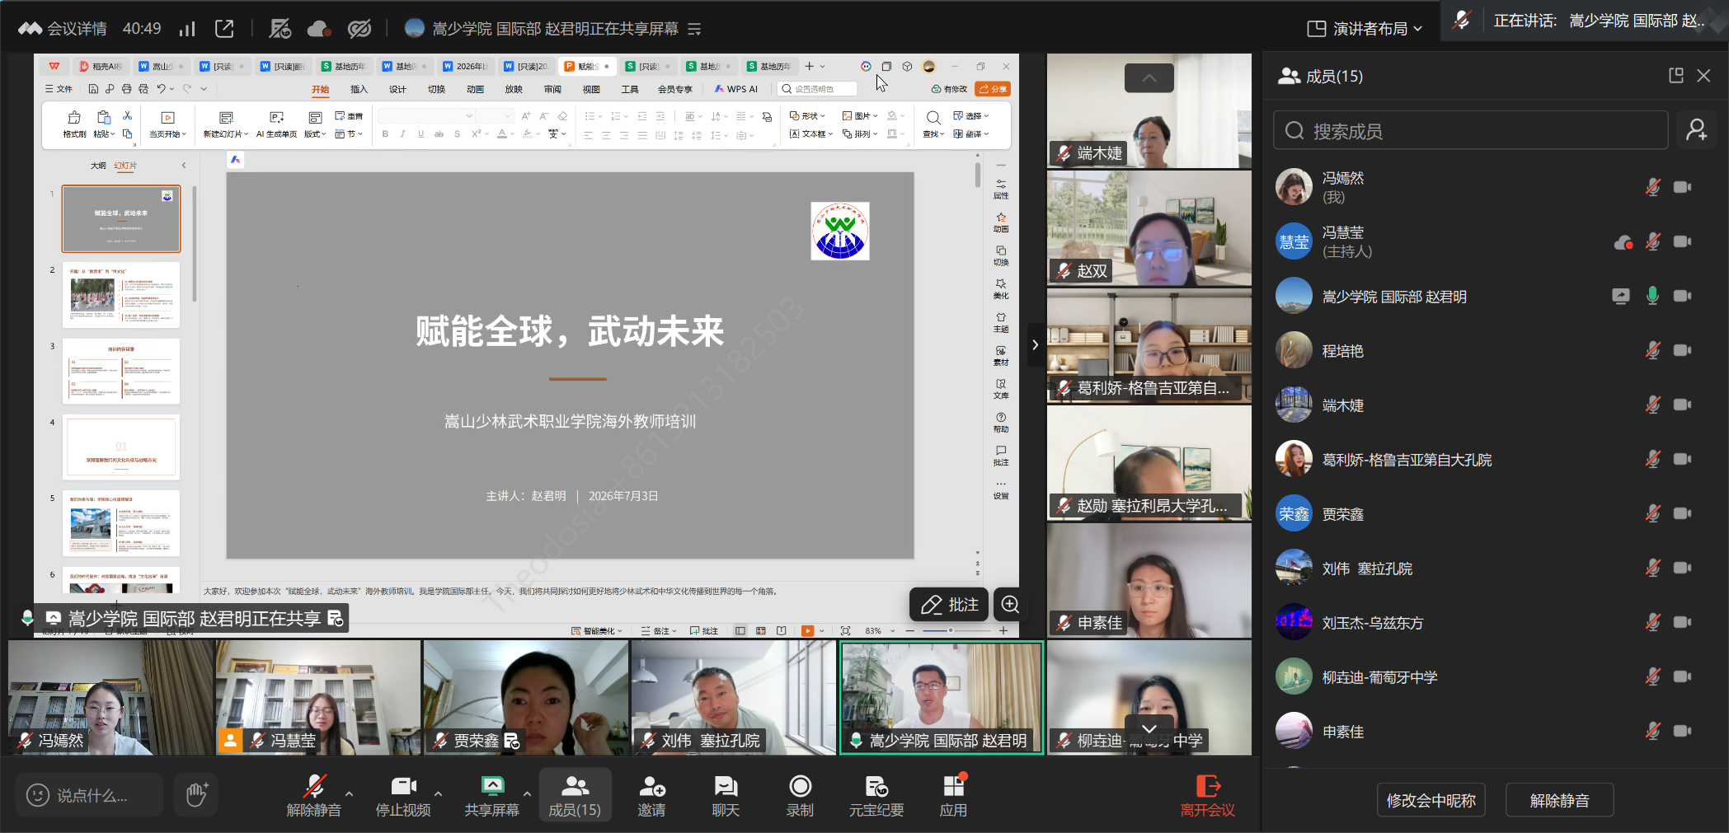Mute 嵩少学院 国际部 赵君明 microphone in list
Image resolution: width=1729 pixels, height=833 pixels.
[1652, 296]
